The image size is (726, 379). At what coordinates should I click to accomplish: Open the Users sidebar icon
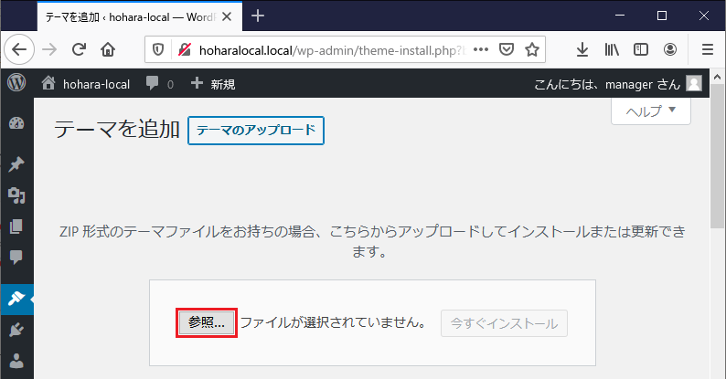coord(16,361)
